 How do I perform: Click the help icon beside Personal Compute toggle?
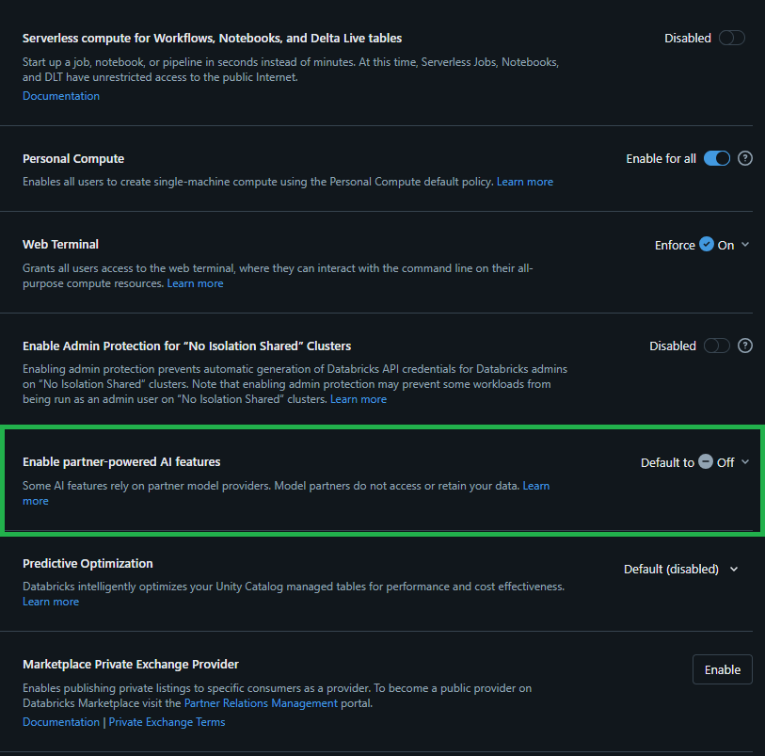coord(745,158)
